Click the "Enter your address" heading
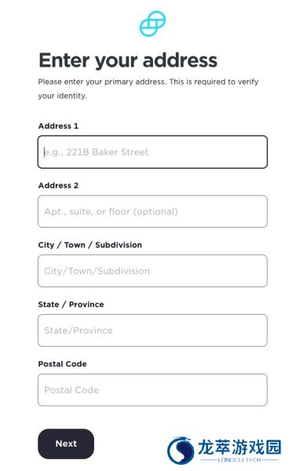 tap(128, 60)
